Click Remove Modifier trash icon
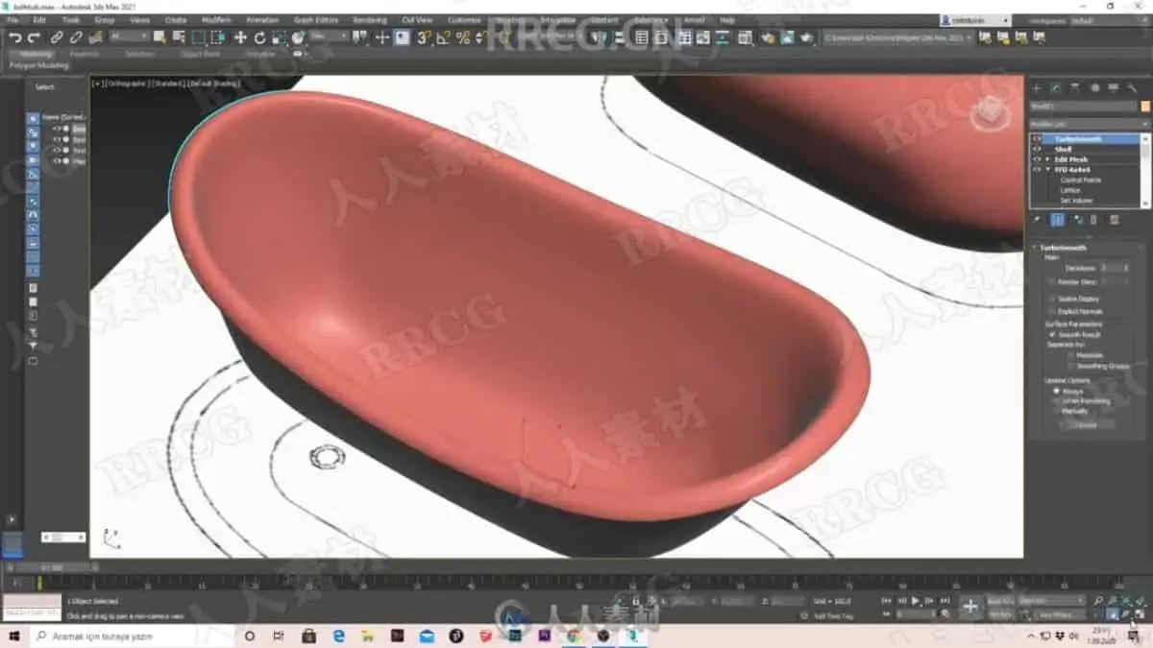This screenshot has height=648, width=1153. coord(1093,220)
